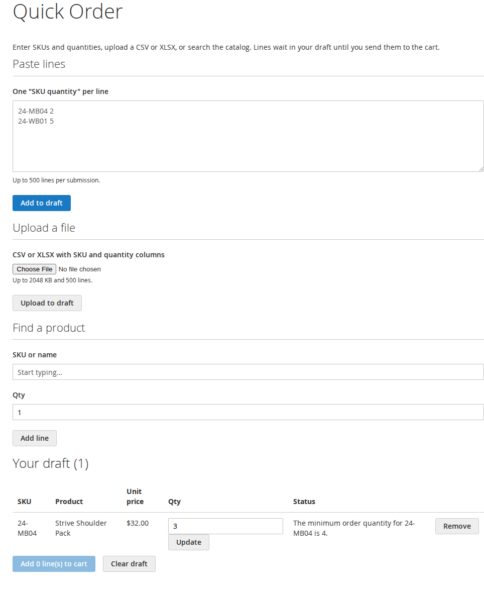The height and width of the screenshot is (592, 484).
Task: Click the SKU or name field label
Action: (35, 354)
